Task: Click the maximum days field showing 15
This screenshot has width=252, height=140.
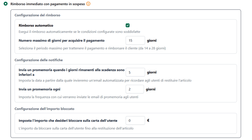Action: (x=135, y=41)
